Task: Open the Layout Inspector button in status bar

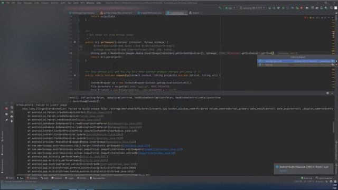Action: tap(324, 178)
